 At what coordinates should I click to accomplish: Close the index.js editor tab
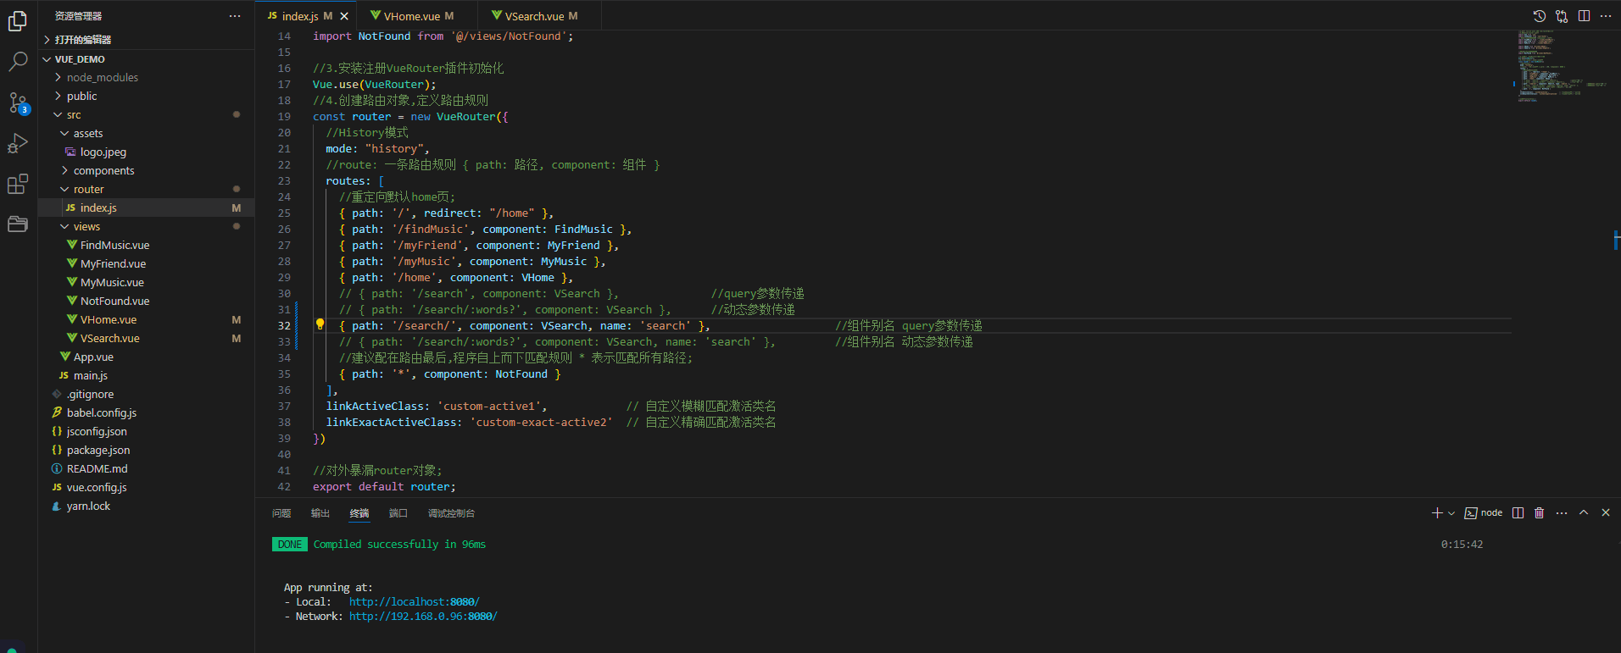[x=344, y=16]
